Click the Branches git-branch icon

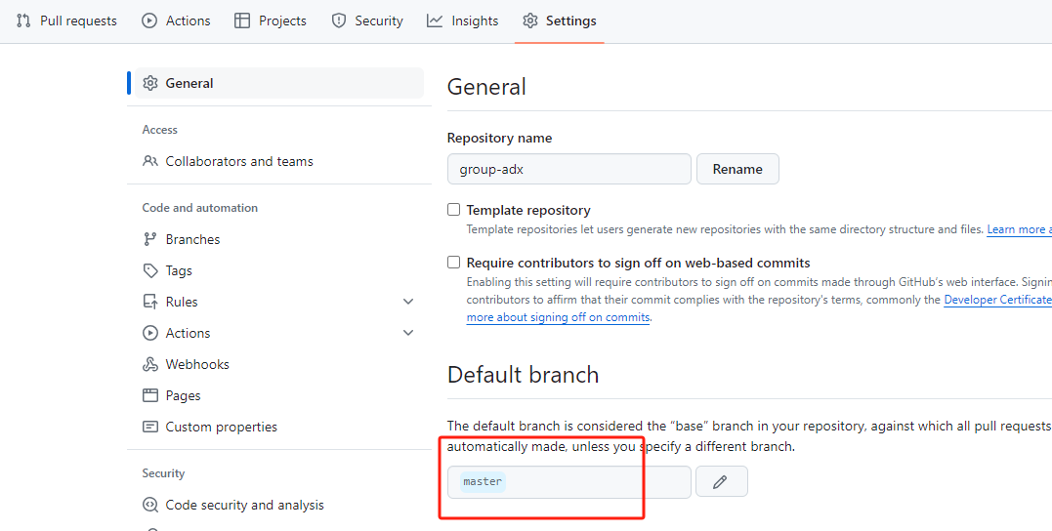click(150, 239)
